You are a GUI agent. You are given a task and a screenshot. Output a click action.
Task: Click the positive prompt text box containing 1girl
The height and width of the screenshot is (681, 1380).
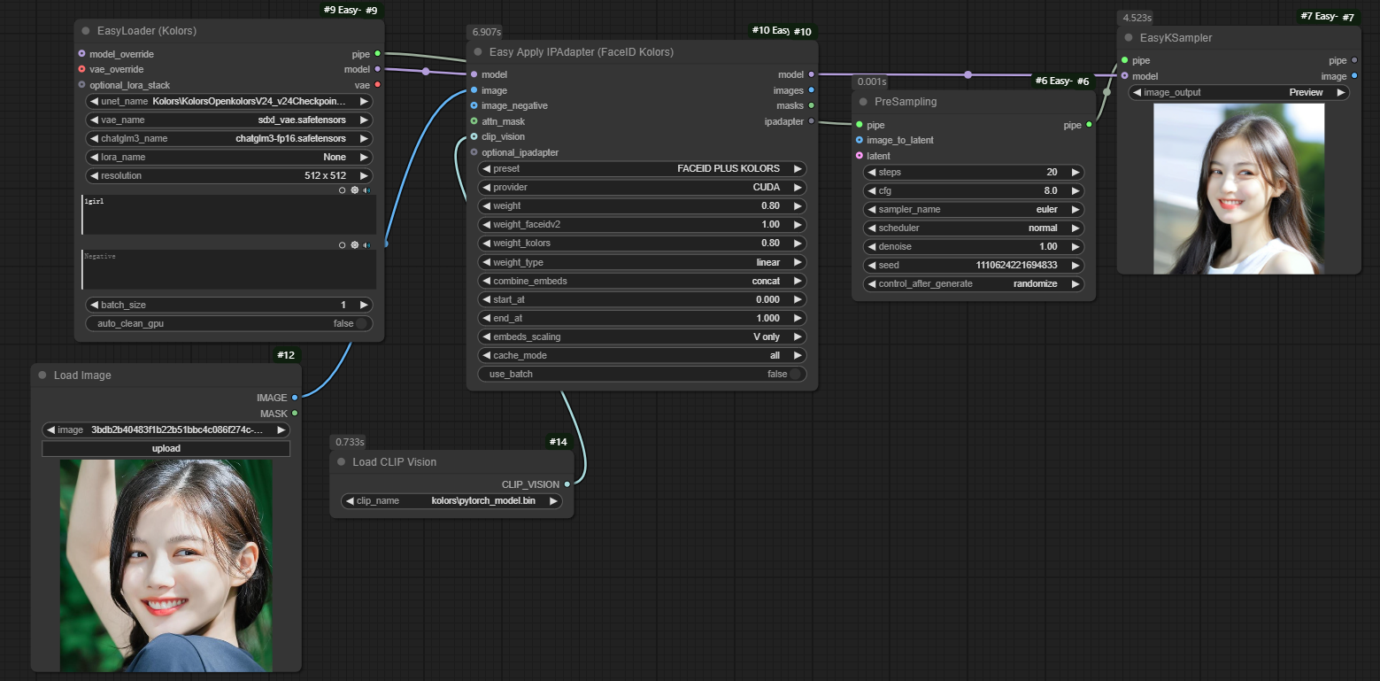tap(228, 215)
